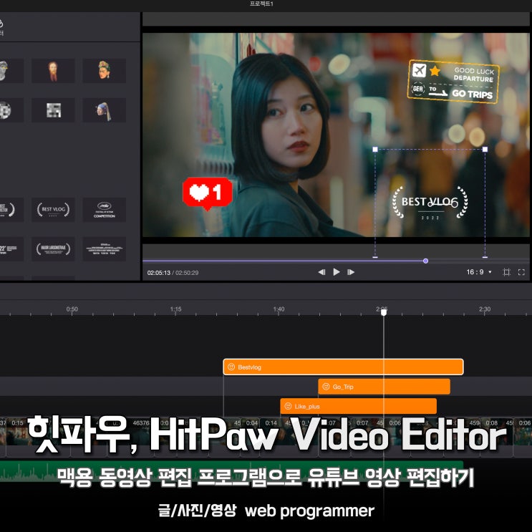This screenshot has width=532, height=532.
Task: Choose the bearded man portrait sticker
Action: tap(53, 71)
